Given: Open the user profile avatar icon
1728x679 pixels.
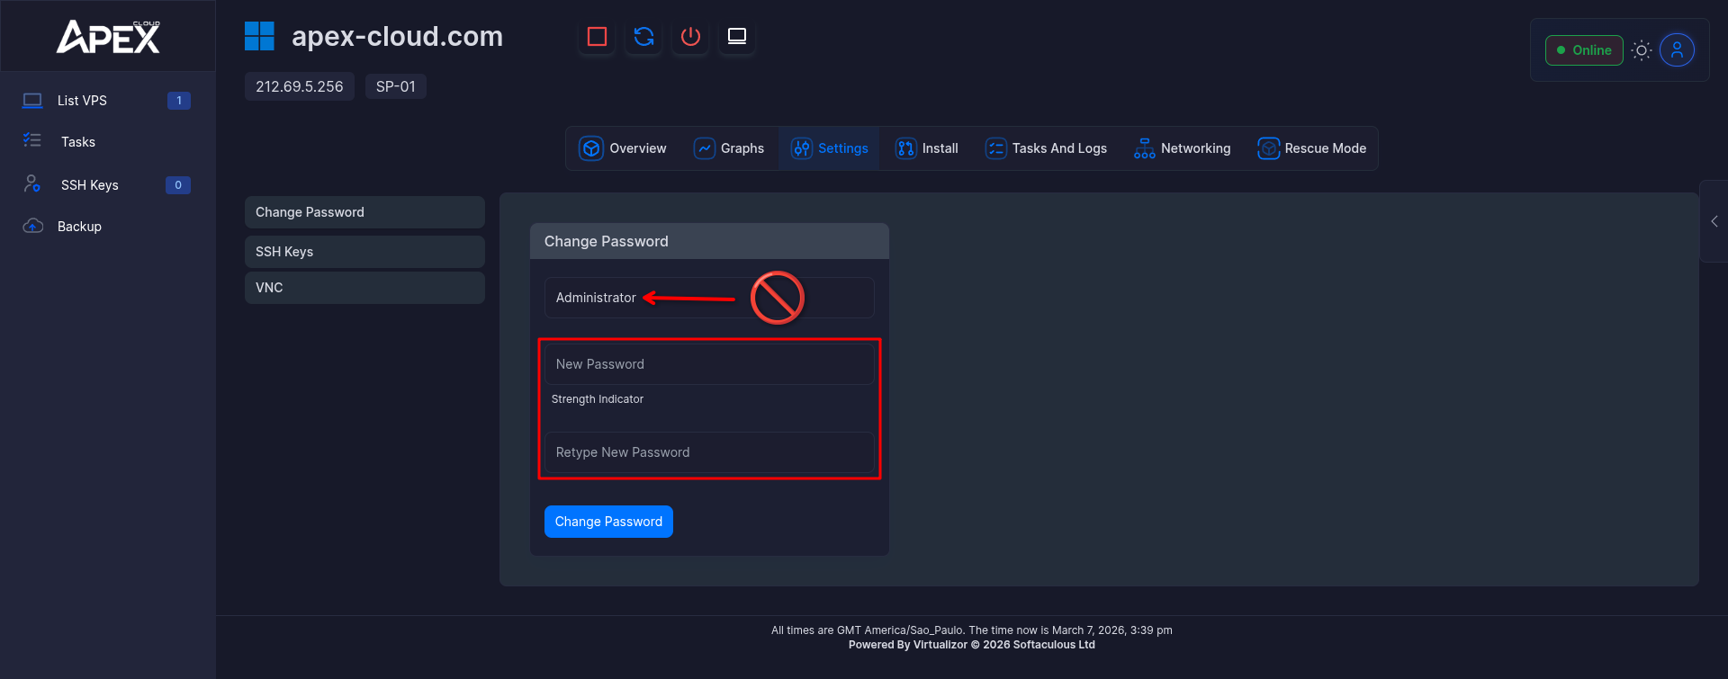Looking at the screenshot, I should click(1677, 50).
